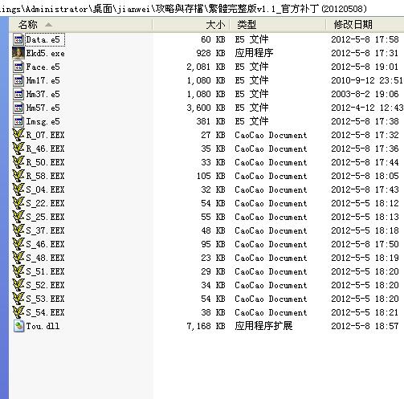Select the Ekd5.exe portrait icon
Image resolution: width=404 pixels, height=399 pixels.
(x=18, y=53)
